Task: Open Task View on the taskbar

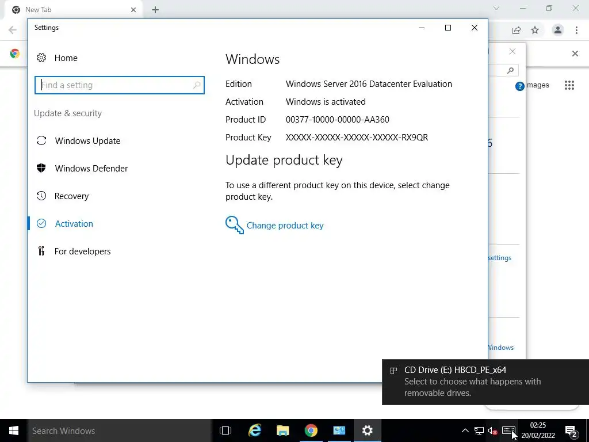Action: [225, 430]
